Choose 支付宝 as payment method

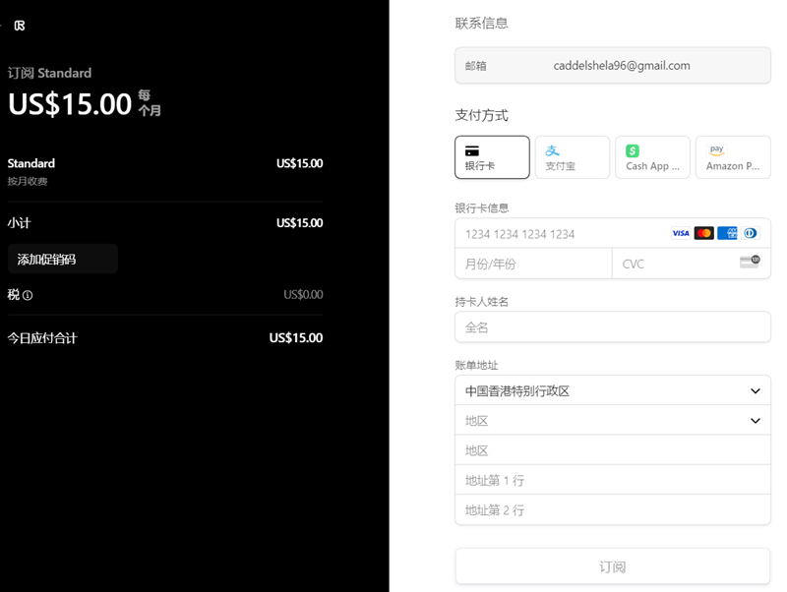[x=572, y=157]
